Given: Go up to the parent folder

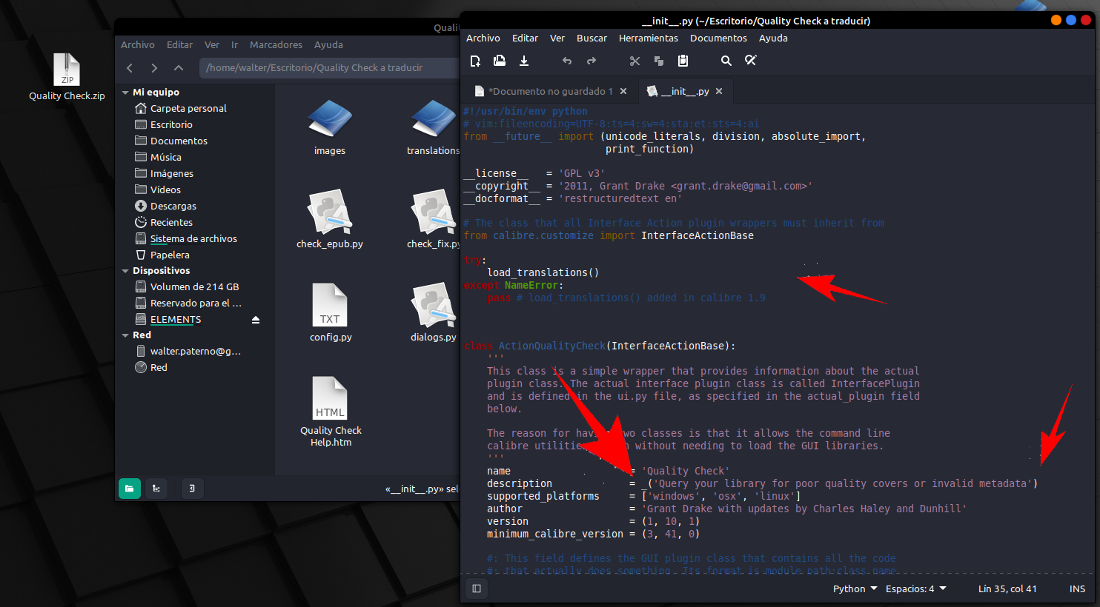Looking at the screenshot, I should point(179,68).
